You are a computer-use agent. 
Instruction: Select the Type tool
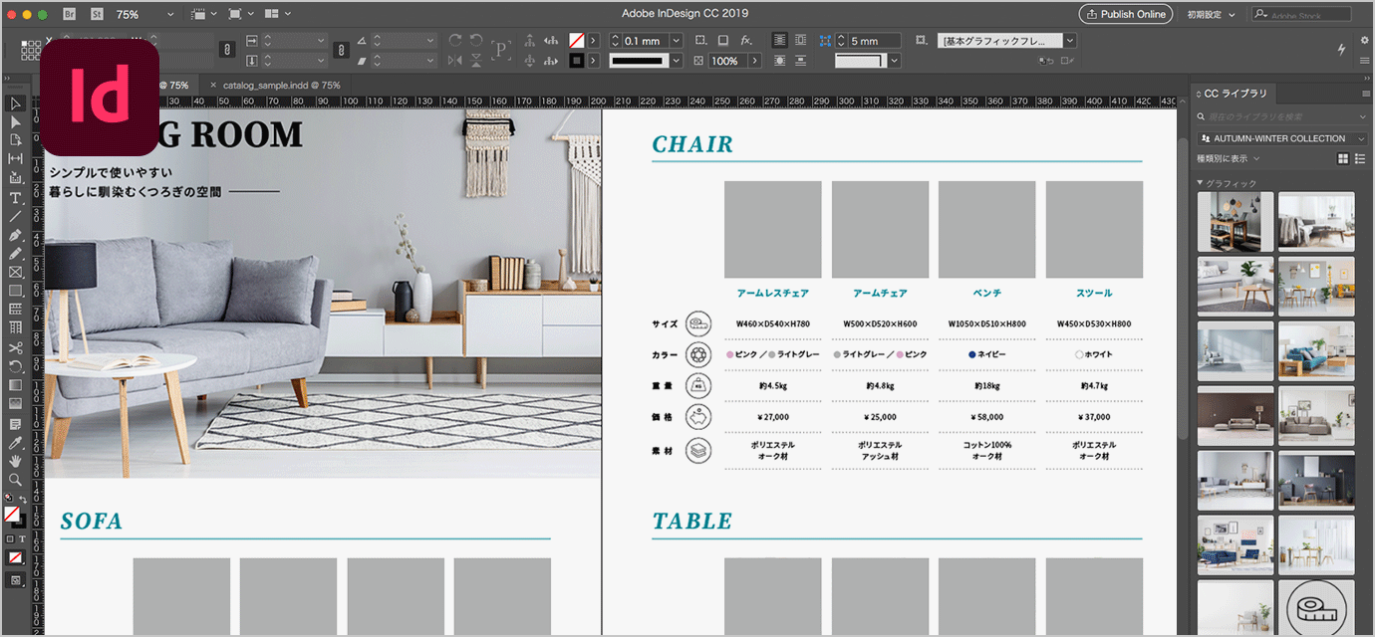[16, 197]
